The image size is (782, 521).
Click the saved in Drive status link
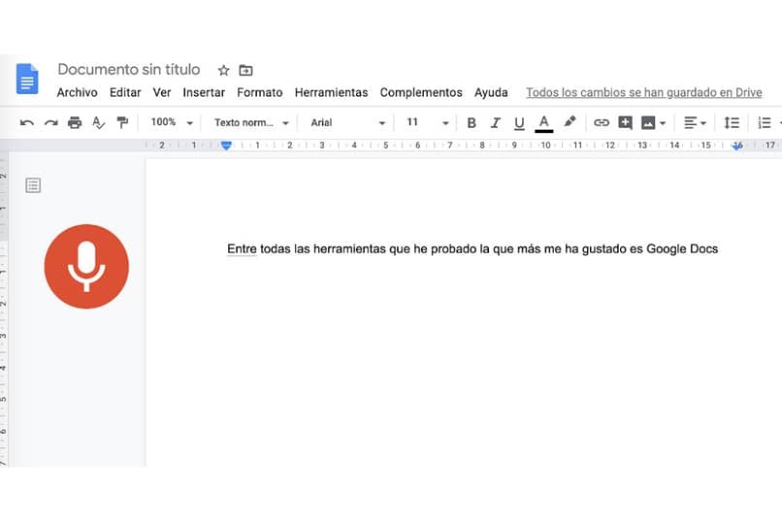644,93
